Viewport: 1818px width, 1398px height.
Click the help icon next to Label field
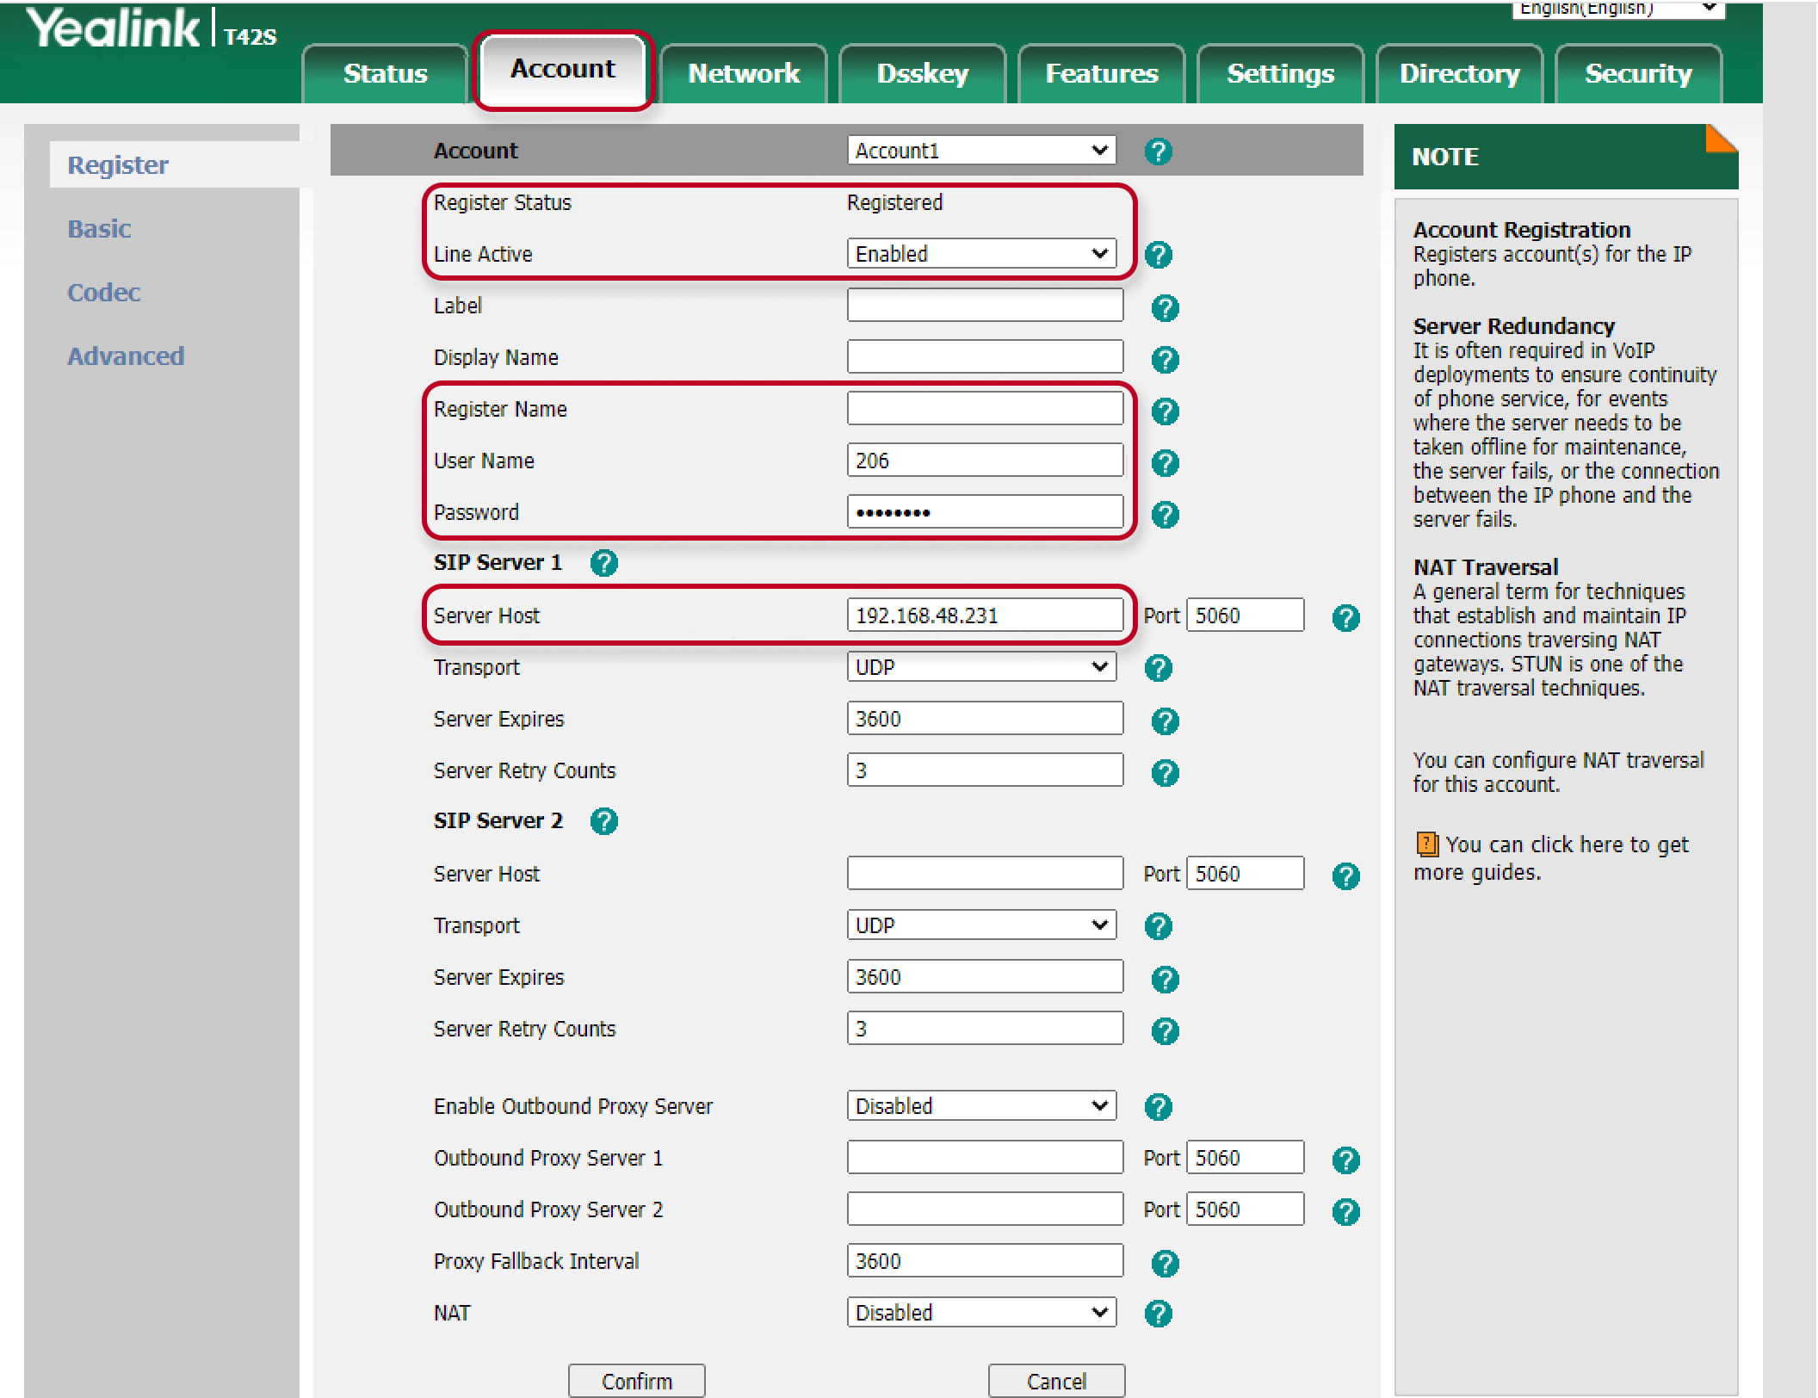point(1165,308)
